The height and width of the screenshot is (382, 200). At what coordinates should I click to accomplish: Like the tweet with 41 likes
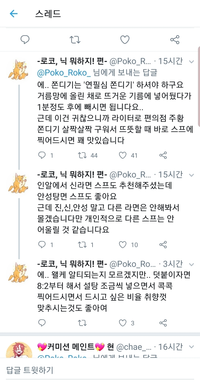point(122,155)
